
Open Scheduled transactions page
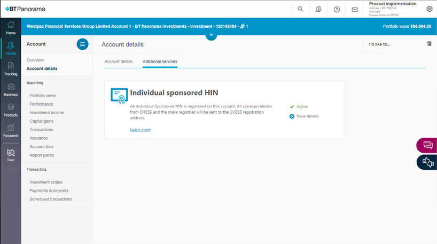tap(51, 199)
